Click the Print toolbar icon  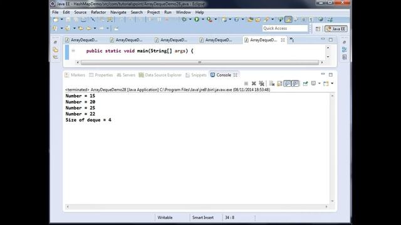(83, 19)
